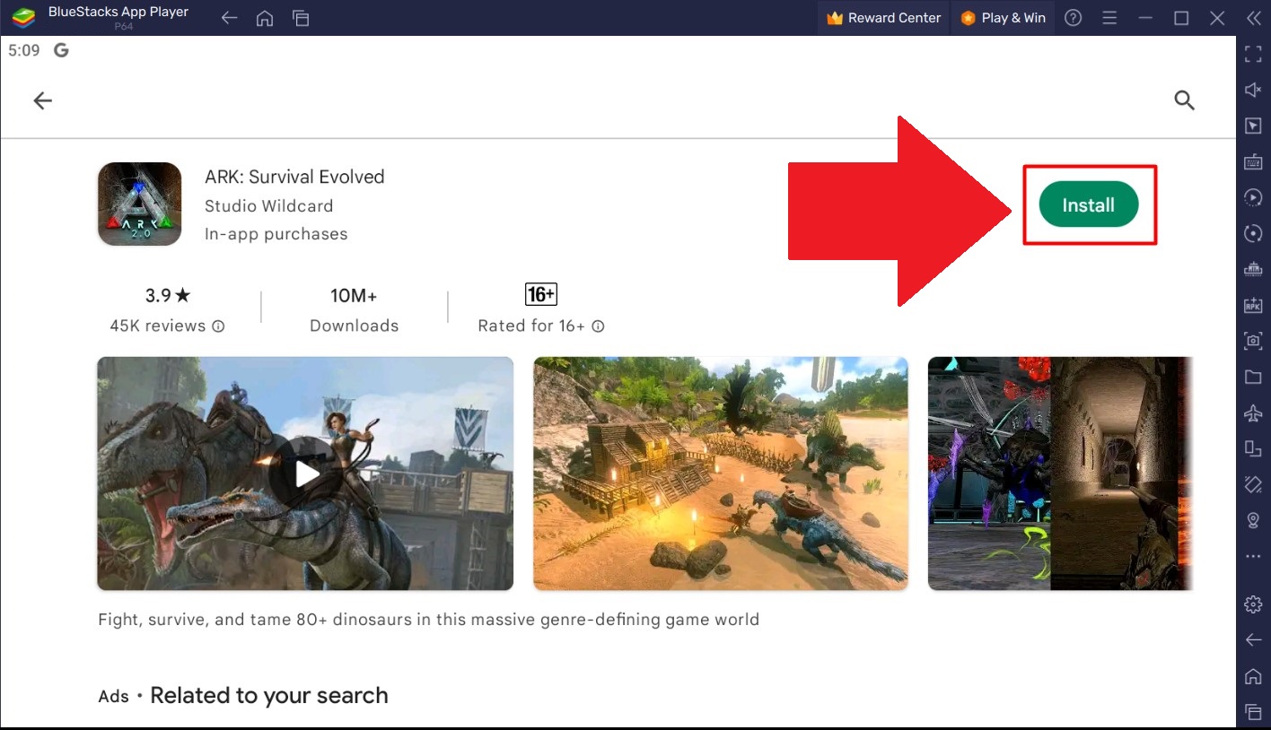Mute the emulator sound
Image resolution: width=1271 pixels, height=730 pixels.
[x=1253, y=90]
